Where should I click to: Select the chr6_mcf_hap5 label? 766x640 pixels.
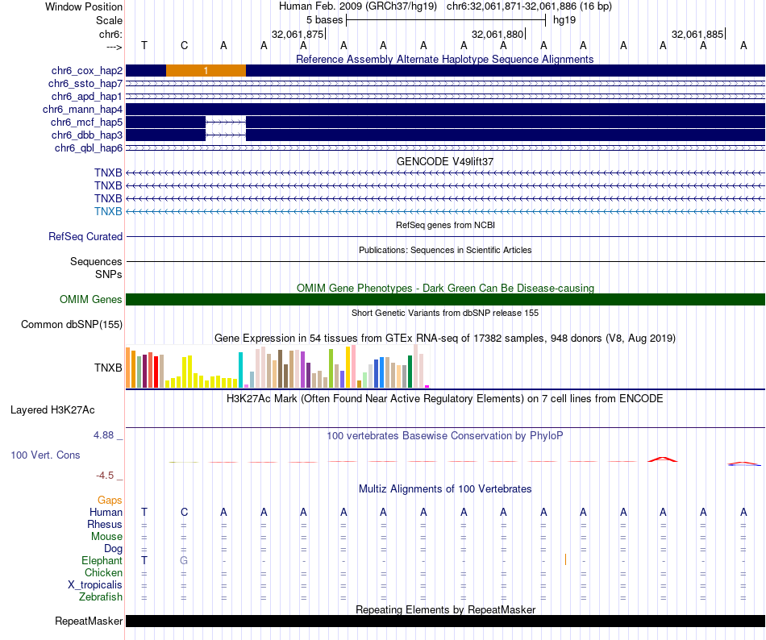click(x=86, y=122)
